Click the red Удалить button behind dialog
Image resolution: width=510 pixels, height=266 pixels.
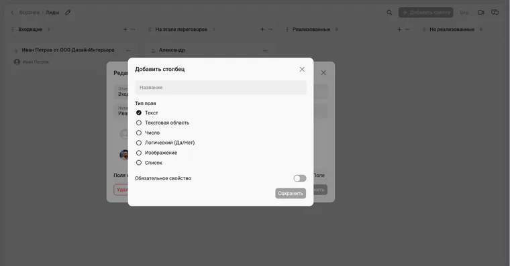[121, 190]
